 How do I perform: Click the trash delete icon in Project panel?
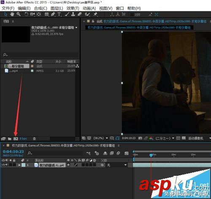pos(34,139)
